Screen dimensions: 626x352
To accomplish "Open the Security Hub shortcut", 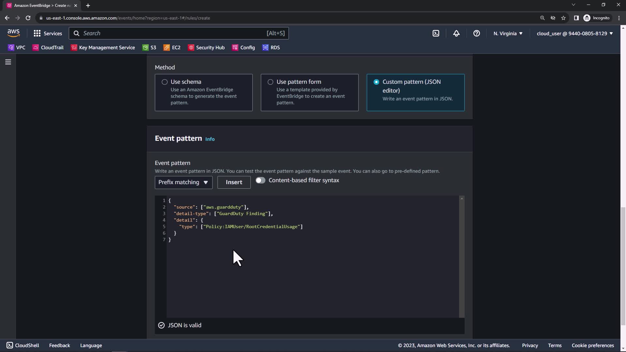I will coord(206,48).
